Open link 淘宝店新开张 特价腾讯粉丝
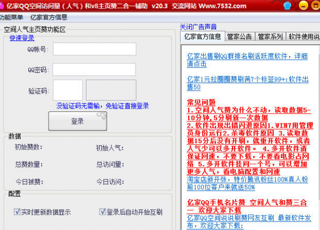320x230 pixels. point(247,183)
